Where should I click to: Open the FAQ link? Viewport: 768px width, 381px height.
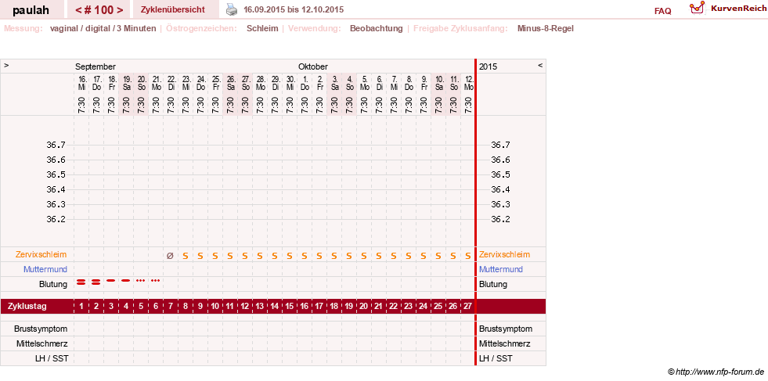[x=662, y=11]
